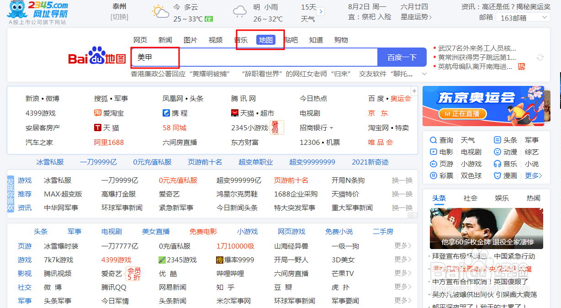The height and width of the screenshot is (308, 561).
Task: Select the 地图 search tab
Action: 266,40
